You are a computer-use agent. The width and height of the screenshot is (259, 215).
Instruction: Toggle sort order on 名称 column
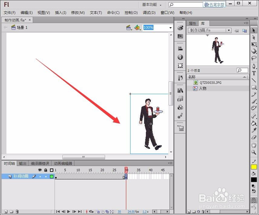[x=245, y=77]
